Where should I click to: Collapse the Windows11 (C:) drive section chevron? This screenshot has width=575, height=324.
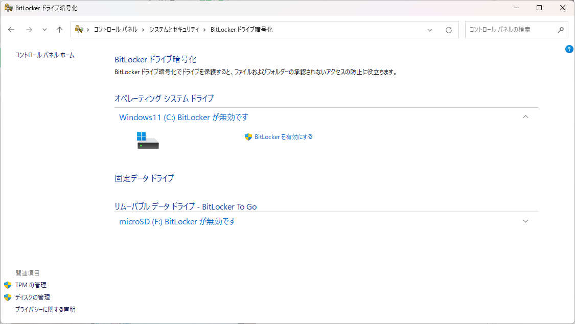click(x=525, y=117)
